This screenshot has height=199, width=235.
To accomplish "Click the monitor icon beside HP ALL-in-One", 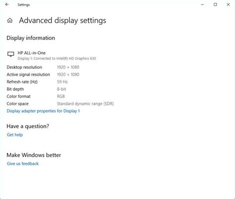I will pos(11,54).
